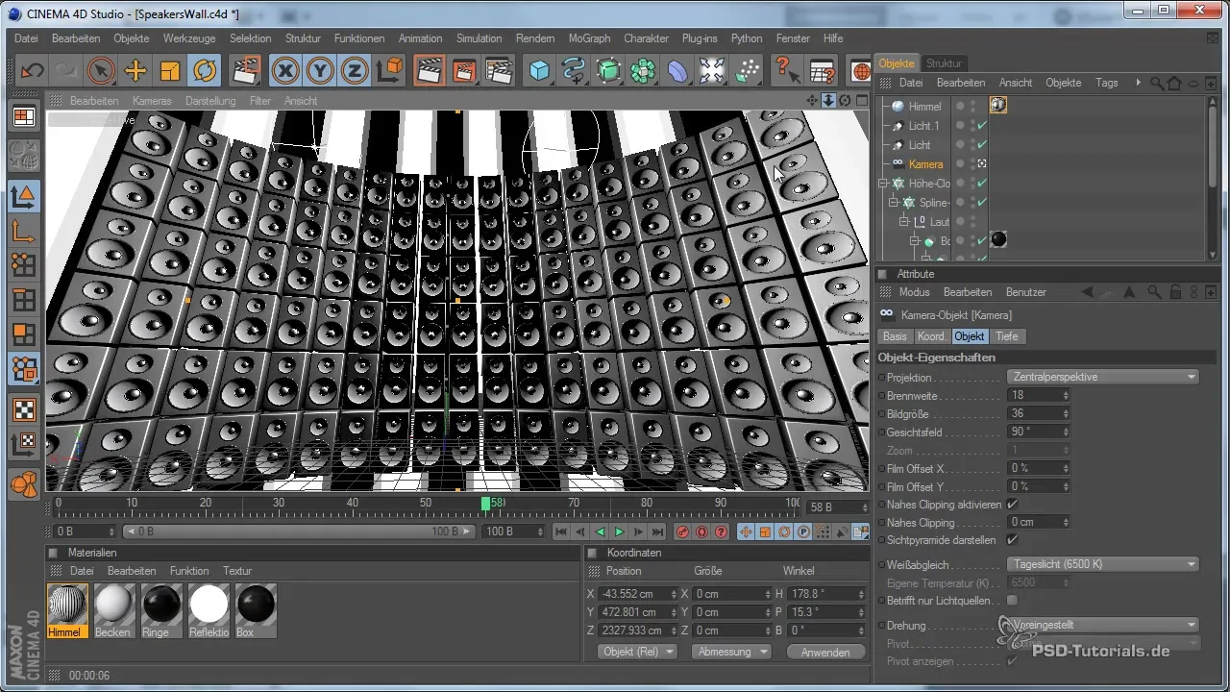Image resolution: width=1230 pixels, height=692 pixels.
Task: Toggle Licht enabled checkmark
Action: click(982, 145)
